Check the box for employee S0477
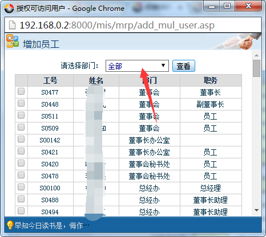 pyautogui.click(x=21, y=91)
